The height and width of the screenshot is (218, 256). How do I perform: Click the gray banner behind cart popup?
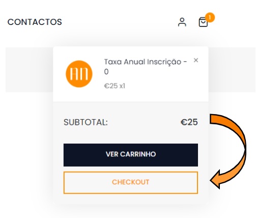(29, 70)
